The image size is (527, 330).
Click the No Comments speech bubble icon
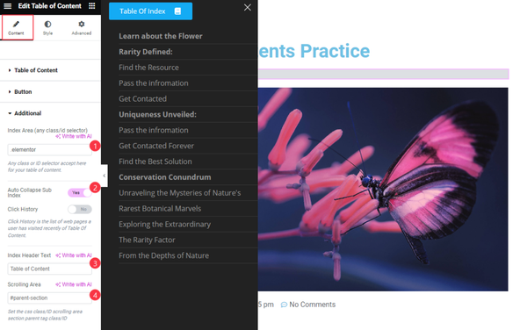pos(284,305)
